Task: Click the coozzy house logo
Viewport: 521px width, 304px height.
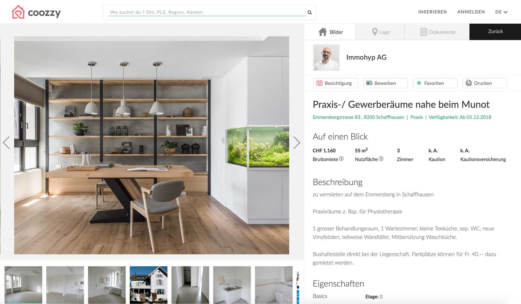Action: click(x=18, y=12)
